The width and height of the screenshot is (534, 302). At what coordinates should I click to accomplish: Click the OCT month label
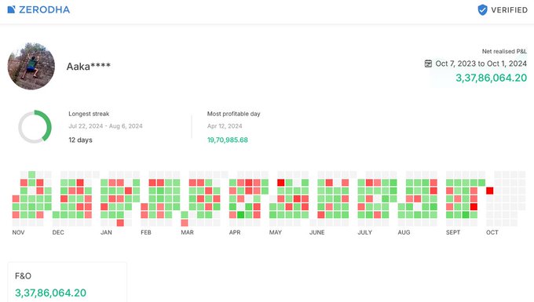click(x=492, y=232)
